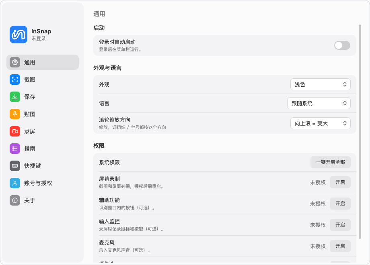Image resolution: width=370 pixels, height=265 pixels.
Task: Click the vertical scrollbar on the right
Action: (360, 132)
